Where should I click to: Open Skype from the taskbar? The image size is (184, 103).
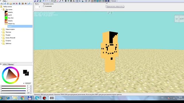pos(37,98)
